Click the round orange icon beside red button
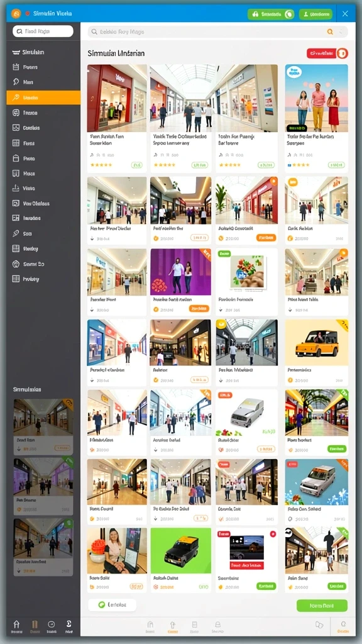 [343, 53]
